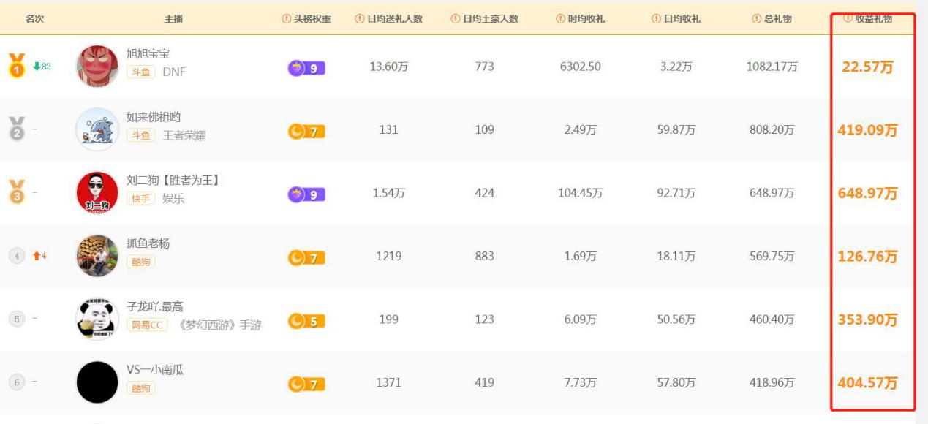Open streamer name 刘二狗【胜者为王】

pyautogui.click(x=173, y=180)
